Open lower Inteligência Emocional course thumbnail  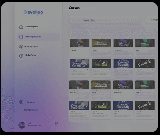[79, 105]
